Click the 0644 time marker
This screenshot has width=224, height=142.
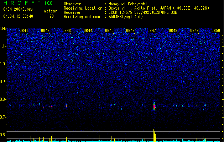pyautogui.click(x=88, y=31)
